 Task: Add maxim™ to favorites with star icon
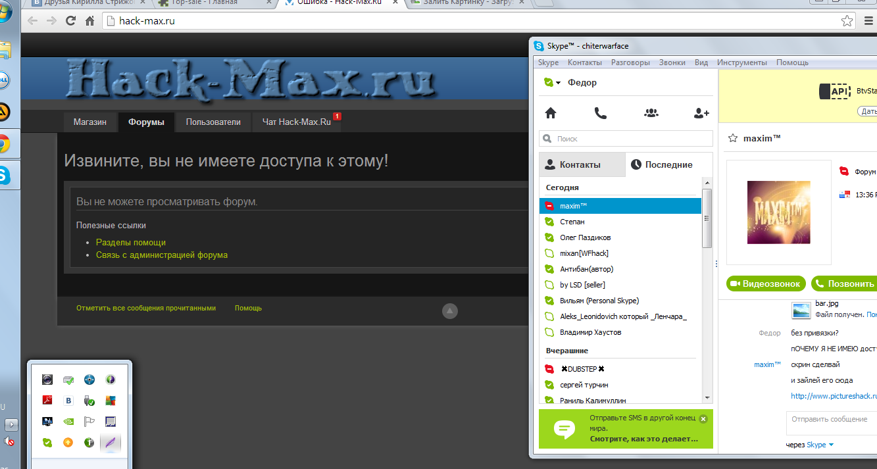pyautogui.click(x=732, y=138)
